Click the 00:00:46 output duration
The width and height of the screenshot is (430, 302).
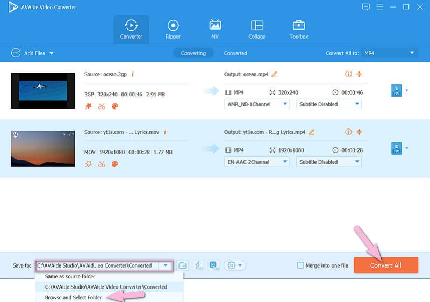coord(352,92)
